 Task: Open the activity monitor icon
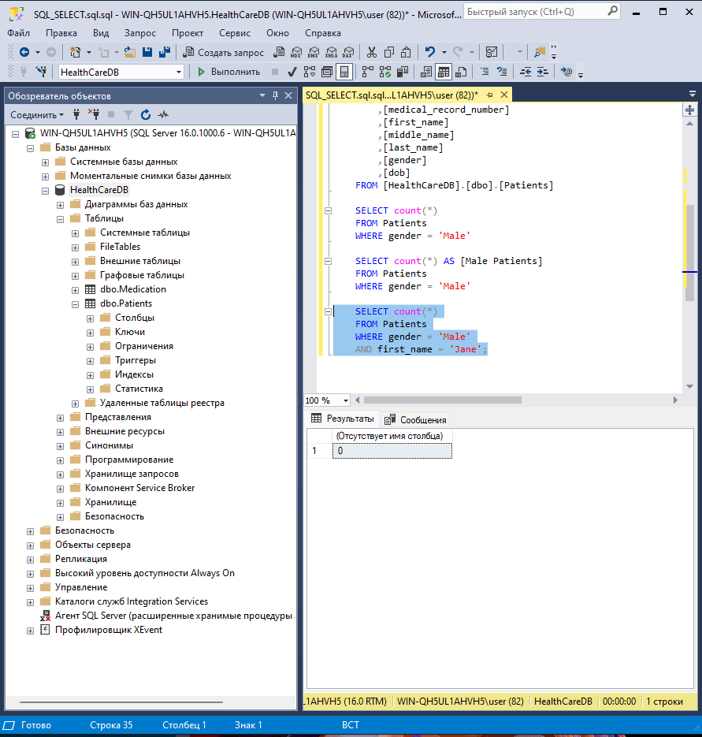coord(492,52)
